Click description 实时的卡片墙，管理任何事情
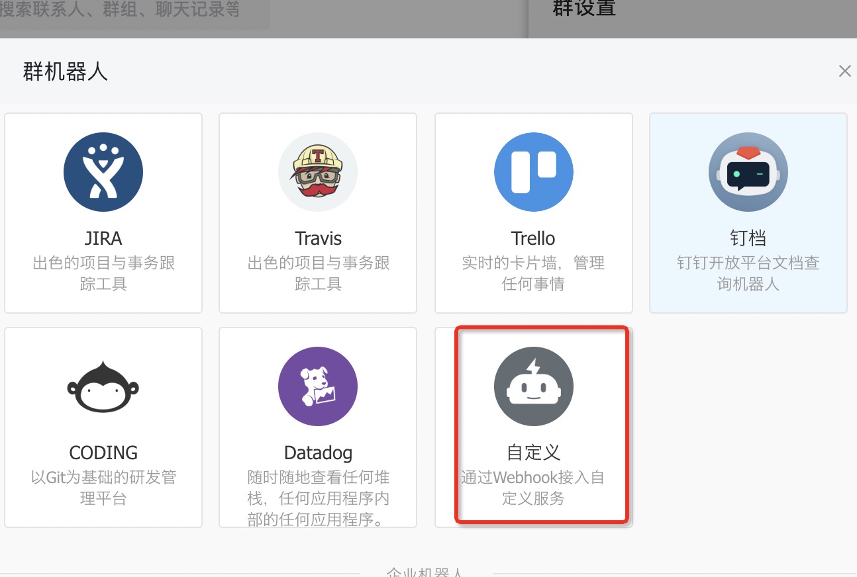Image resolution: width=857 pixels, height=577 pixels. 533,274
